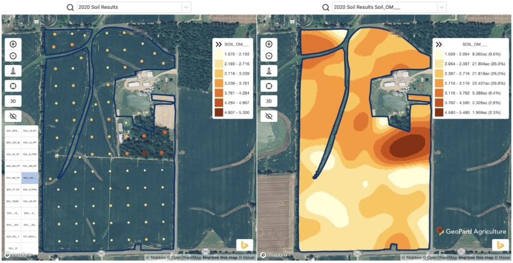This screenshot has height=263, width=513.
Task: Click the 4.580 - 5.490 zone color swatch
Action: [439, 113]
